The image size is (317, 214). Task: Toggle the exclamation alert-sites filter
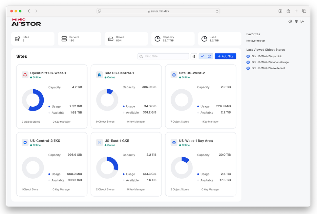coord(209,56)
